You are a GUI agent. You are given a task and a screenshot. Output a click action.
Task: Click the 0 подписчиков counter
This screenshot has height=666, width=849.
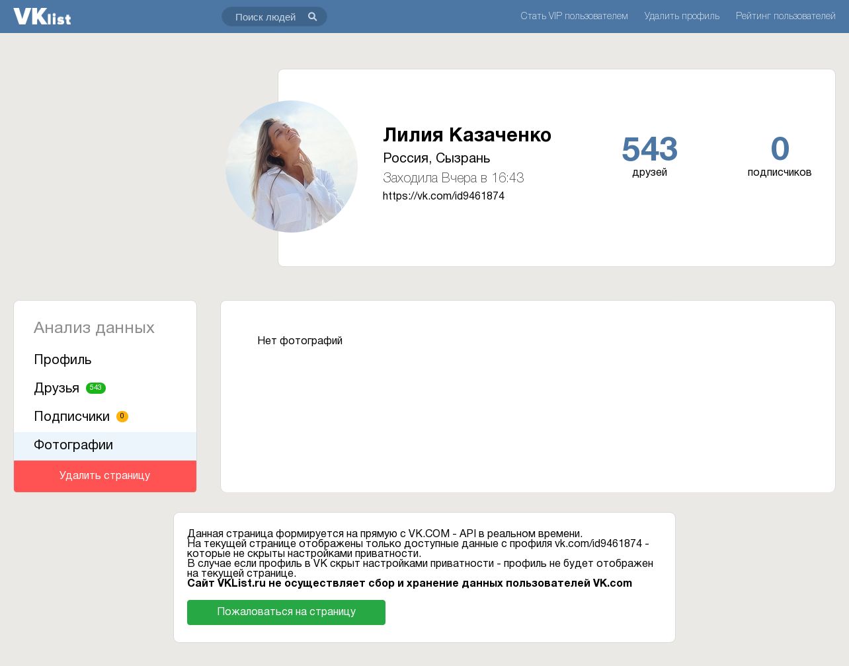click(x=780, y=156)
